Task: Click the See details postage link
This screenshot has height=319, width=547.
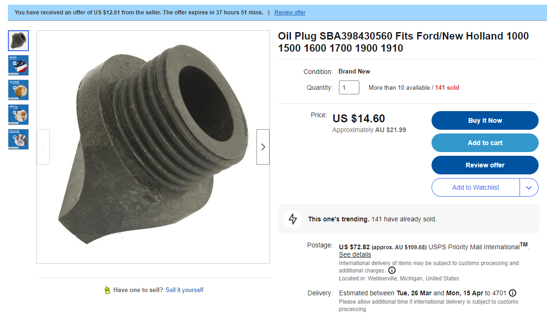Action: point(355,254)
